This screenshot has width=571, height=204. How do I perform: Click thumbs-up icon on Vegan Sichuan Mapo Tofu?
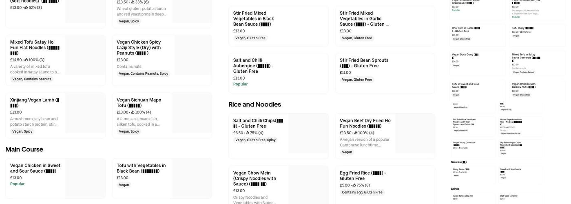pyautogui.click(x=133, y=112)
